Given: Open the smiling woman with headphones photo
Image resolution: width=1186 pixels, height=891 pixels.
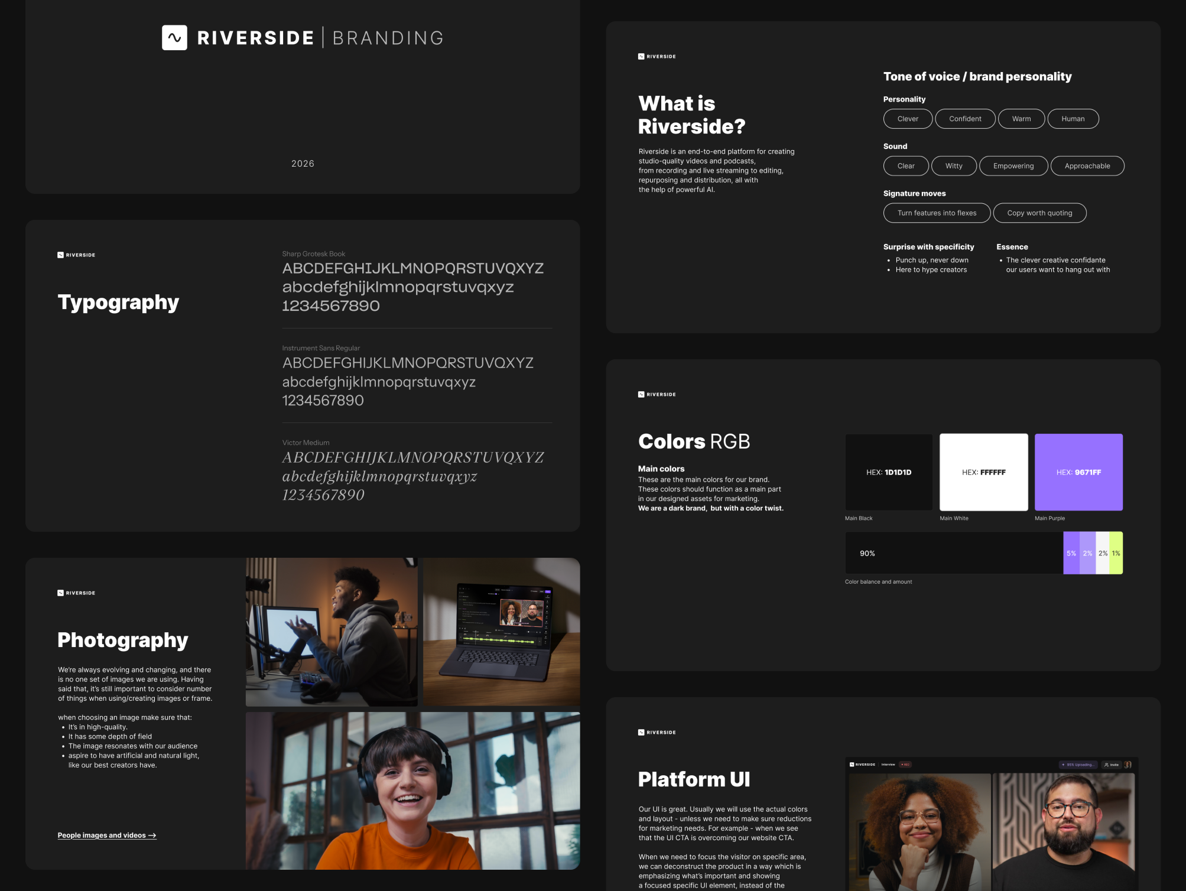Looking at the screenshot, I should click(412, 791).
